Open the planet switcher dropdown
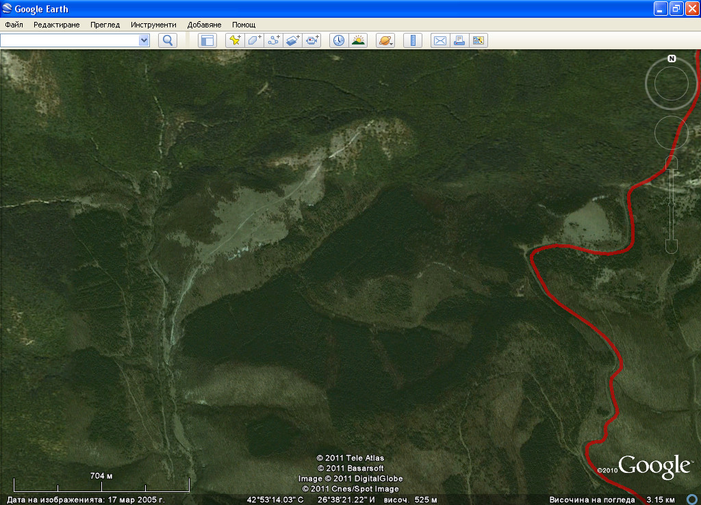701x505 pixels. pos(385,40)
